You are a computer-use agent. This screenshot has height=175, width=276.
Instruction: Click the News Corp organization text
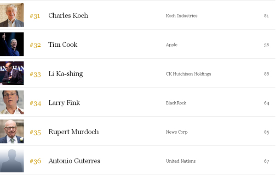coord(177,132)
